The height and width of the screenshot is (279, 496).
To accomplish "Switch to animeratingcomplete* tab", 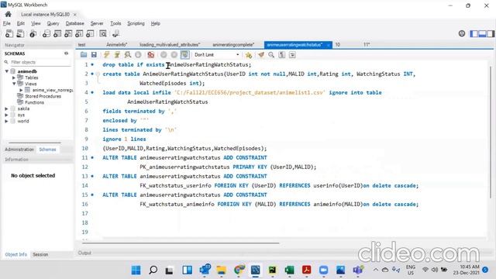I will click(233, 45).
